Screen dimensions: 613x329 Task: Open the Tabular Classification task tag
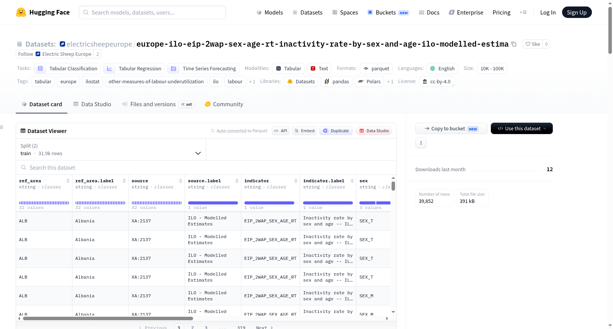[67, 68]
